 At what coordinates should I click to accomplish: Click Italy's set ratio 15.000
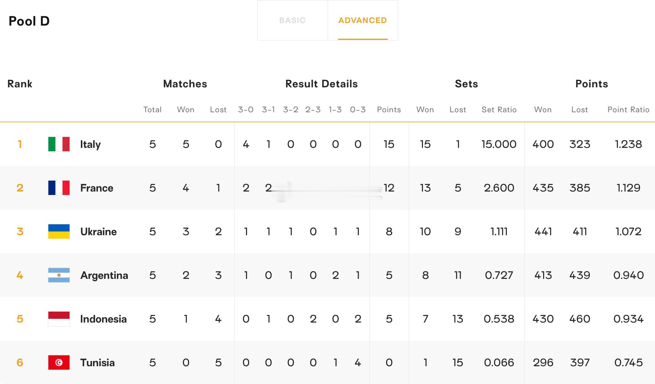click(499, 144)
